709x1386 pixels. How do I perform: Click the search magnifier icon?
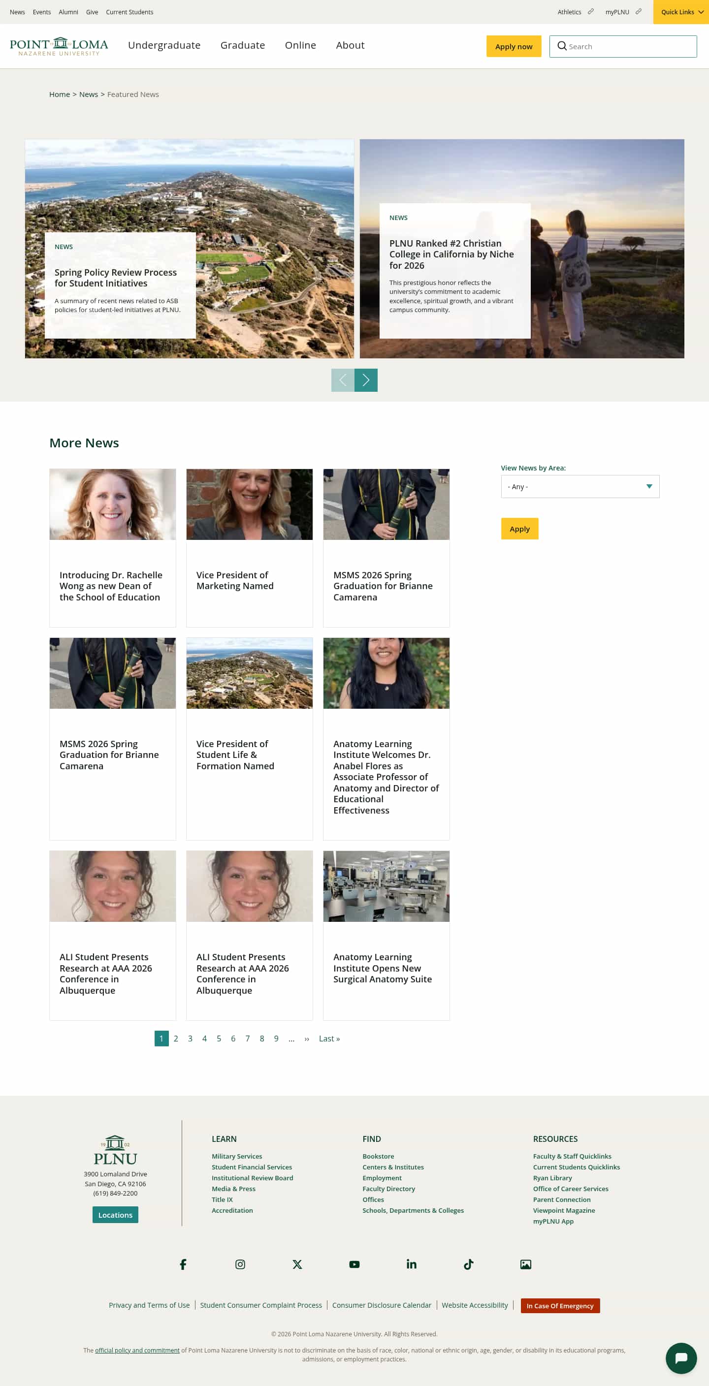point(561,46)
